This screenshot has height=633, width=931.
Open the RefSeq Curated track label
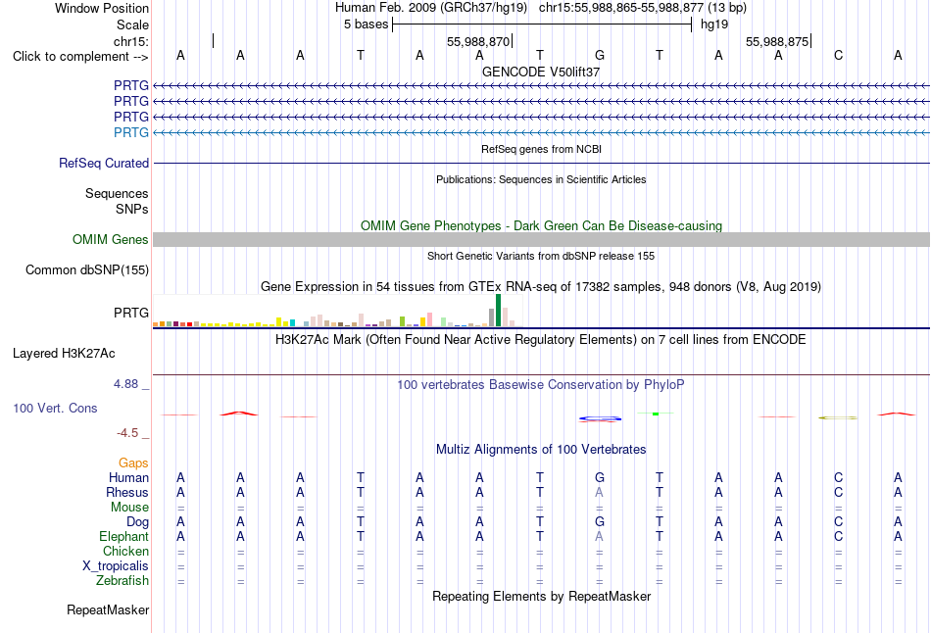tap(103, 163)
